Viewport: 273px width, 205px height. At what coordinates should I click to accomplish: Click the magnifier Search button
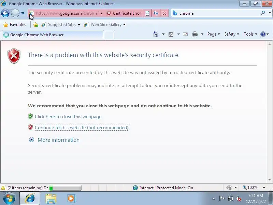pos(263,13)
